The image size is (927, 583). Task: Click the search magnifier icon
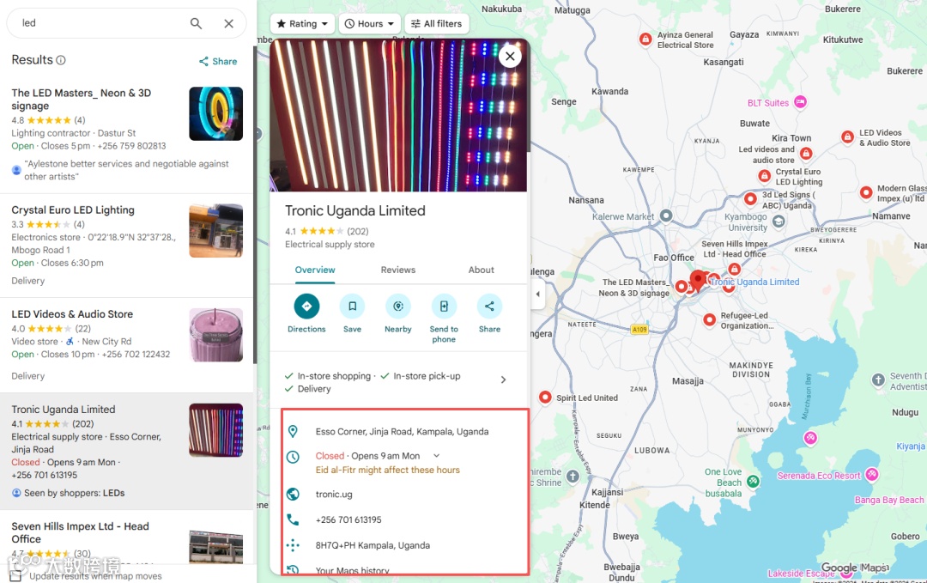click(196, 23)
